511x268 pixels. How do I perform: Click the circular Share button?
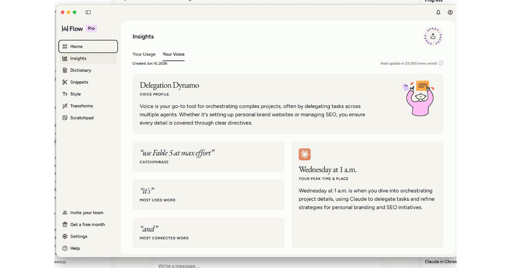coord(433,36)
